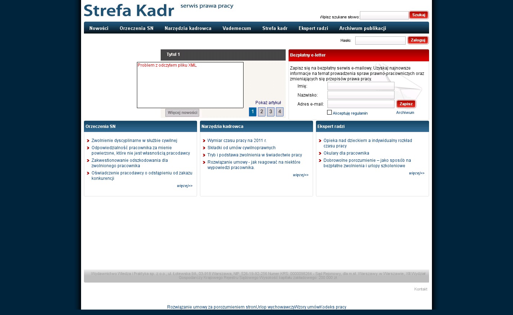This screenshot has height=315, width=513.
Task: Click the Strefa Kadr logo
Action: pos(129,10)
